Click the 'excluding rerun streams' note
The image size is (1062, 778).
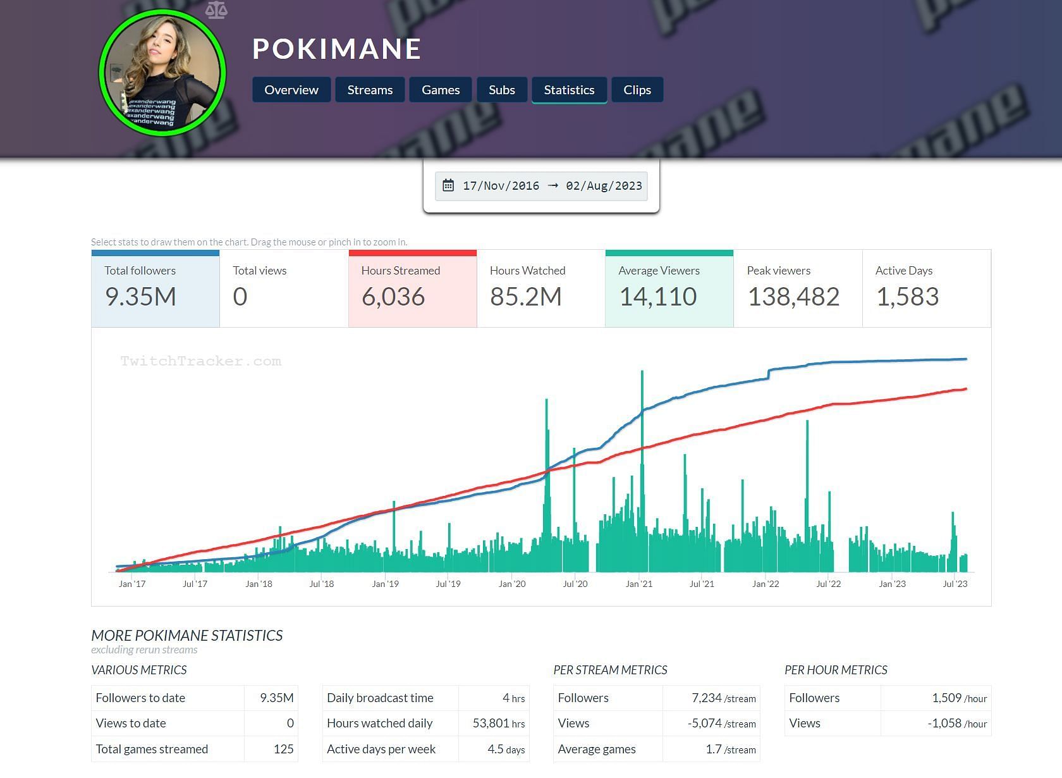[x=144, y=650]
